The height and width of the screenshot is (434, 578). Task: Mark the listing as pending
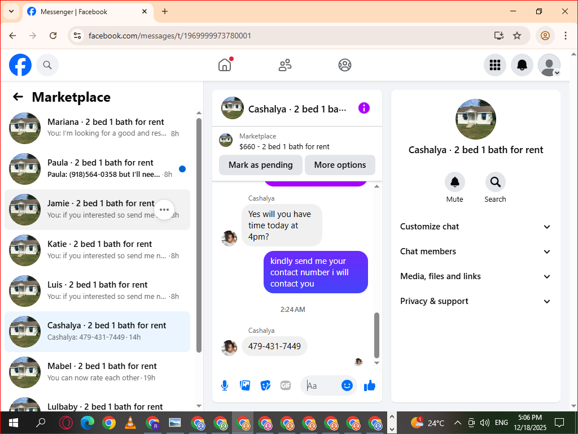(261, 165)
